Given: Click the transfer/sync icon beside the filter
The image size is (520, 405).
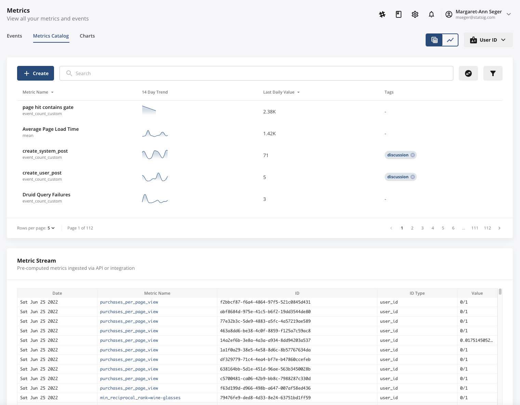Looking at the screenshot, I should 468,73.
